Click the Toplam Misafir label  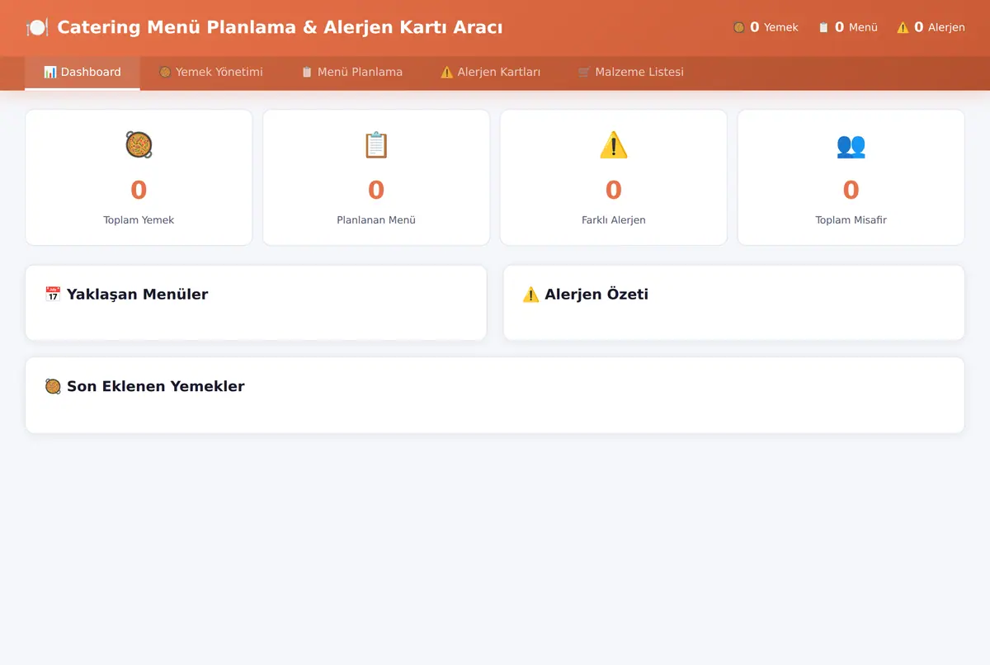click(x=851, y=220)
